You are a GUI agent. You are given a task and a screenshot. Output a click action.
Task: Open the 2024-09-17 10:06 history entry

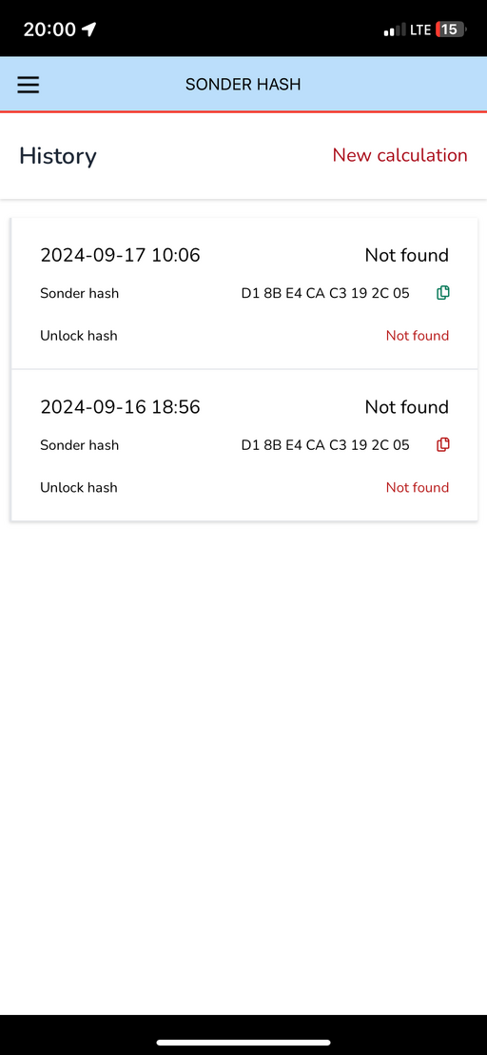pos(244,293)
